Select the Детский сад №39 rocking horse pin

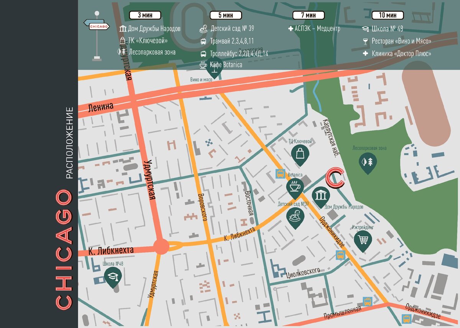click(x=296, y=218)
